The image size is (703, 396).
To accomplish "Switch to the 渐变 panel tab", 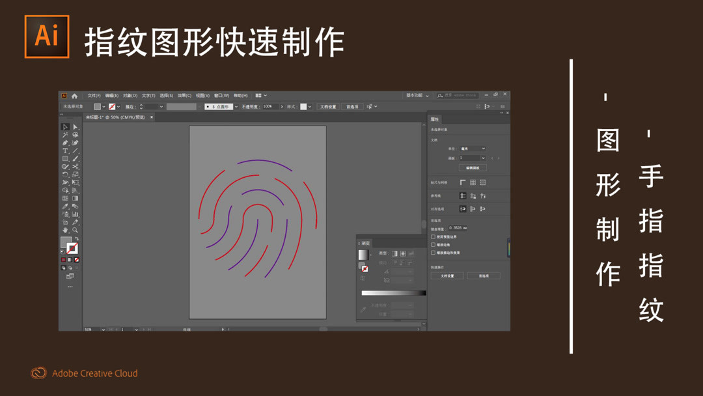I will tap(365, 244).
